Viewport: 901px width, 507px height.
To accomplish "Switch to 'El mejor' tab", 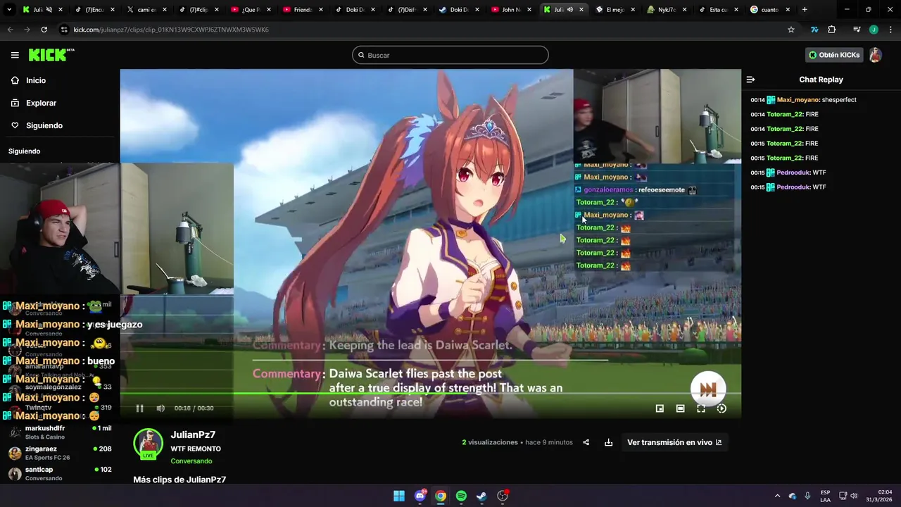I will coord(615,10).
